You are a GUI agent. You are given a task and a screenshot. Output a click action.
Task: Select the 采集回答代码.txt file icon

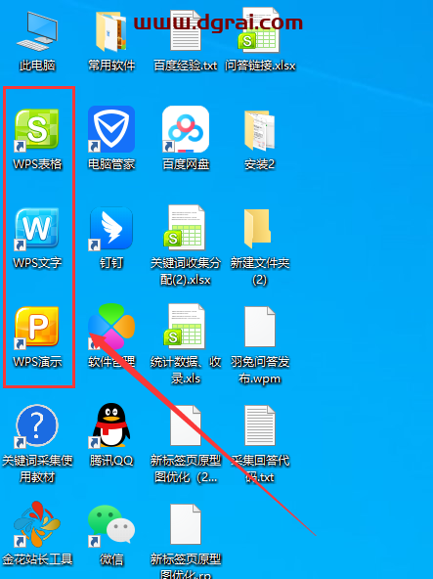[260, 425]
